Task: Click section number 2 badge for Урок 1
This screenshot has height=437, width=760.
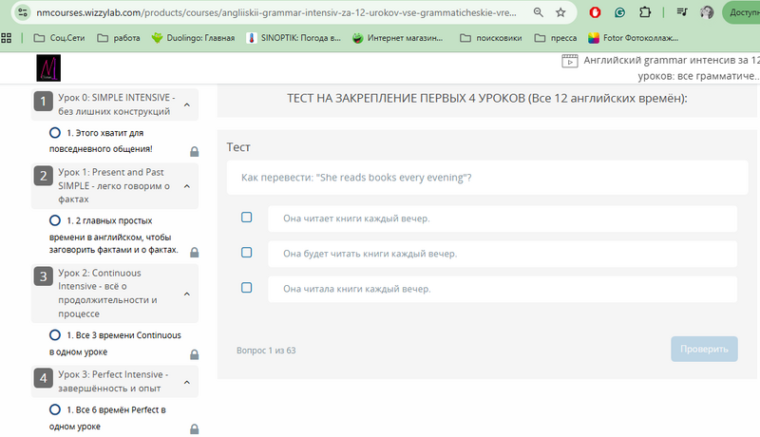Action: point(43,176)
